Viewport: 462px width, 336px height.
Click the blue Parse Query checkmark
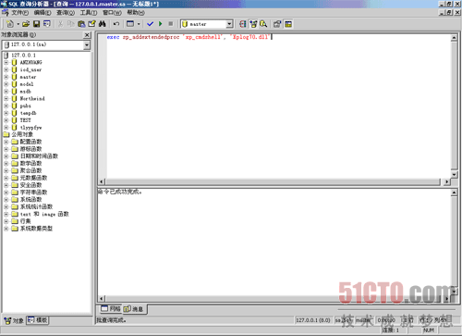150,24
